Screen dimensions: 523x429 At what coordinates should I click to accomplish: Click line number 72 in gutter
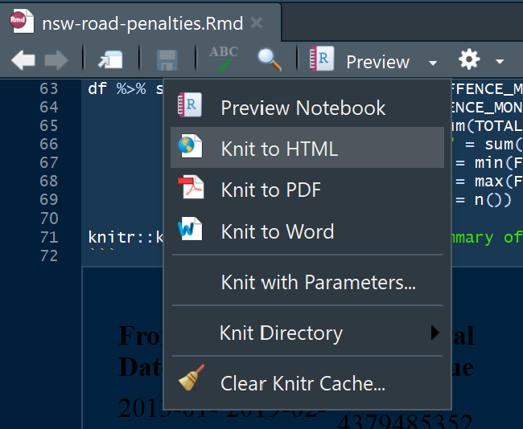coord(49,255)
